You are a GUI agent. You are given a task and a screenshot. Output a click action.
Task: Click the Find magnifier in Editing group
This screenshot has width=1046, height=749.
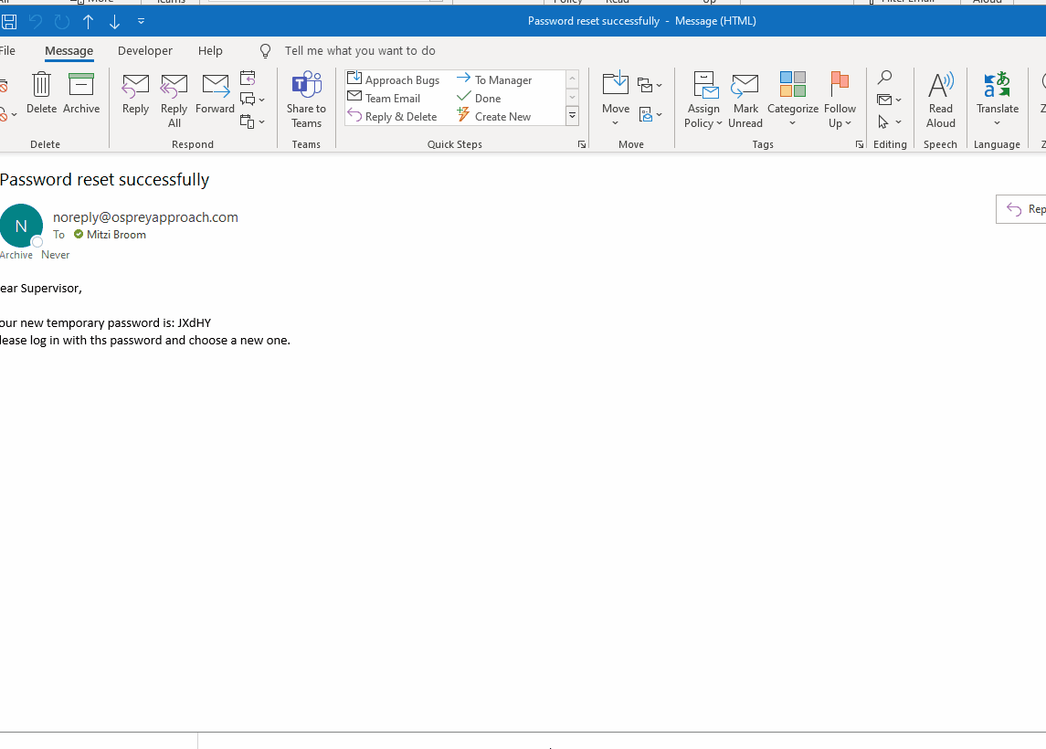884,78
